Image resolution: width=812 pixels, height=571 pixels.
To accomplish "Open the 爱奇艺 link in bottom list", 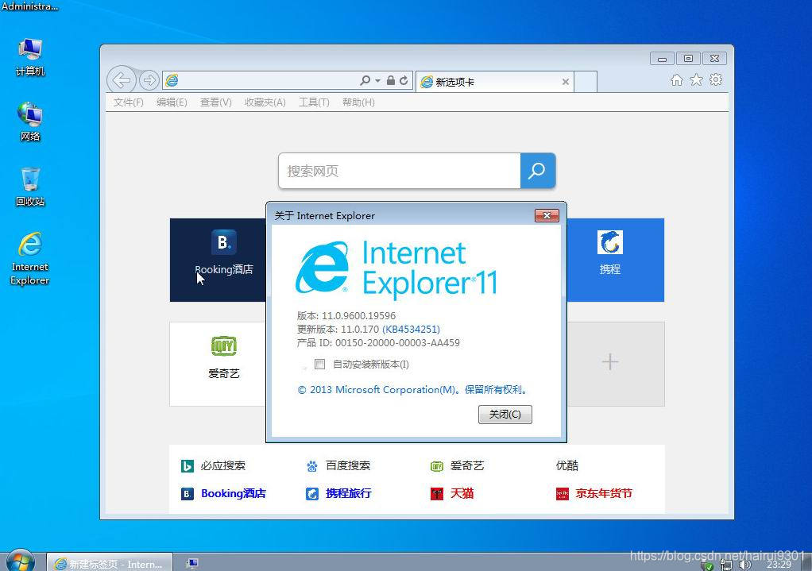I will click(x=467, y=465).
